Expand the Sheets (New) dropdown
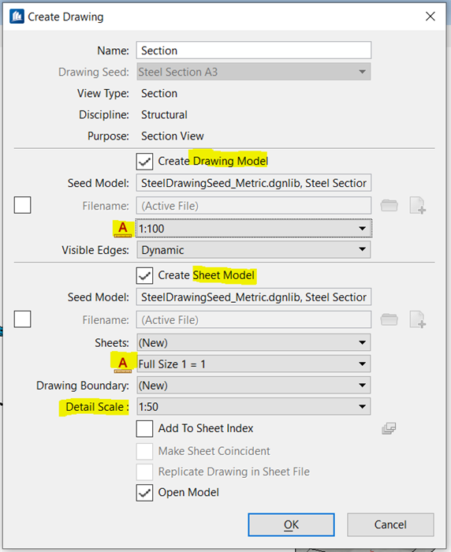Screen dimensions: 451x552 point(253,342)
